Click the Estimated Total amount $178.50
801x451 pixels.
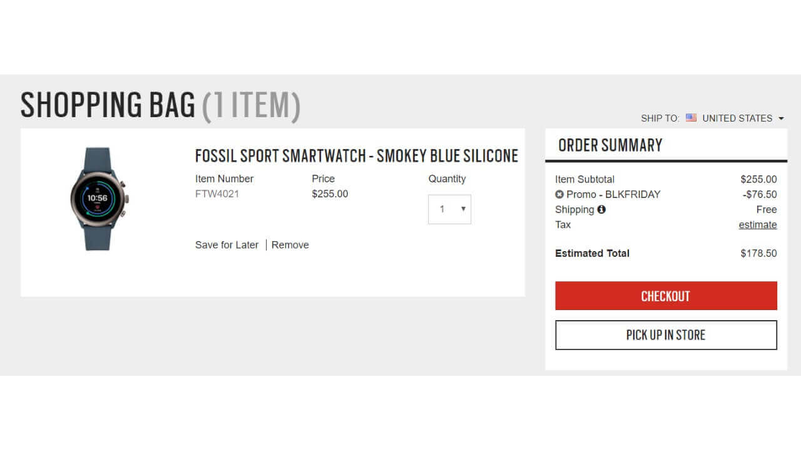pos(758,254)
